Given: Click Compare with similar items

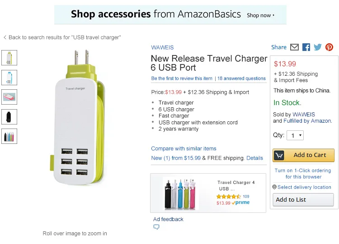Looking at the screenshot, I should coord(184,148).
